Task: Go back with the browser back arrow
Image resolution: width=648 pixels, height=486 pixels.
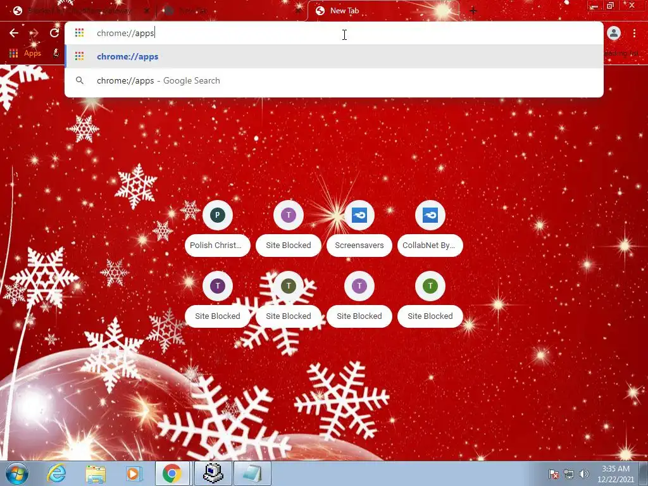Action: (14, 33)
